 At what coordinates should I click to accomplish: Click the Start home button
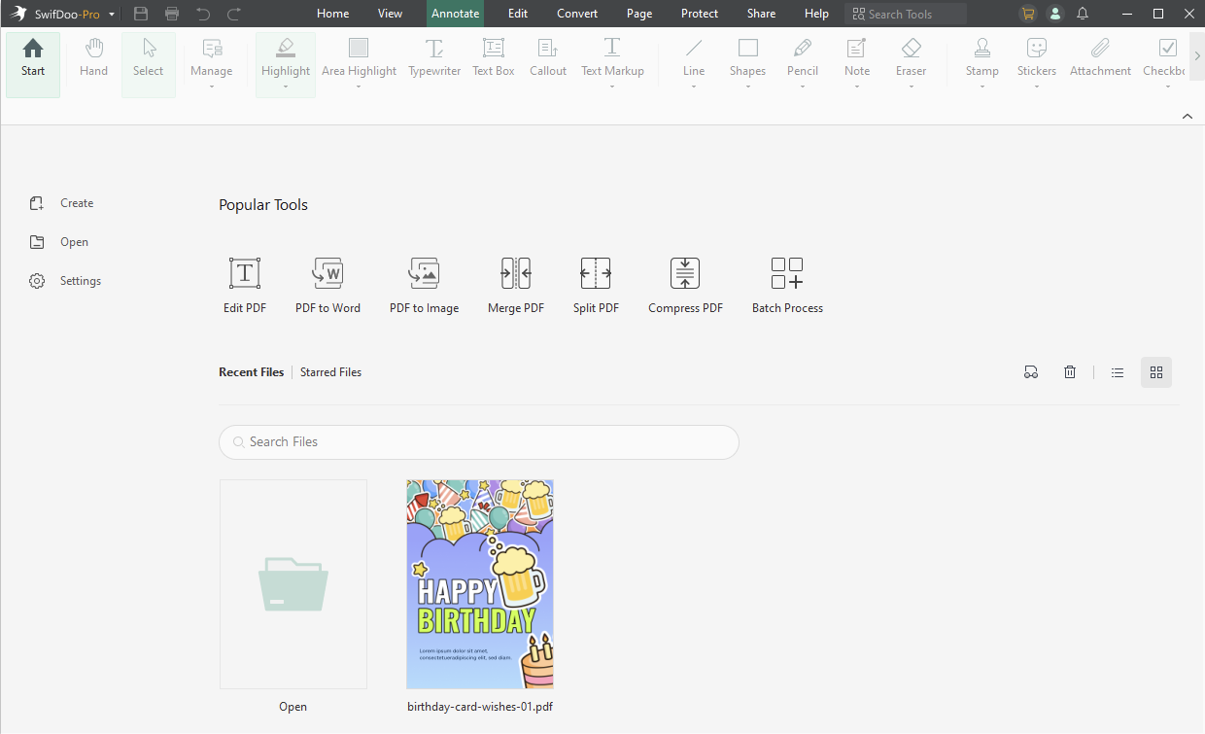33,65
